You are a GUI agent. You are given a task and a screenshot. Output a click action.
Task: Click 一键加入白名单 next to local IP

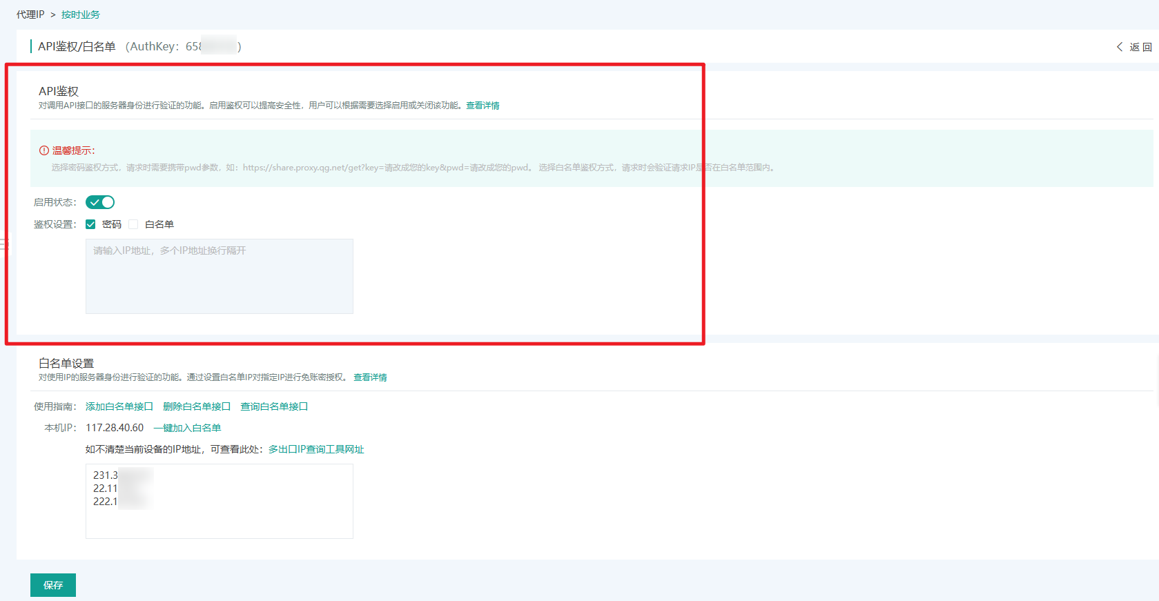187,428
